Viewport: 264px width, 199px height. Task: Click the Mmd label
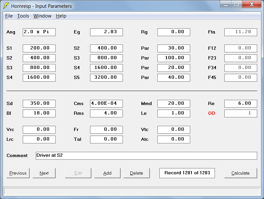coord(146,103)
